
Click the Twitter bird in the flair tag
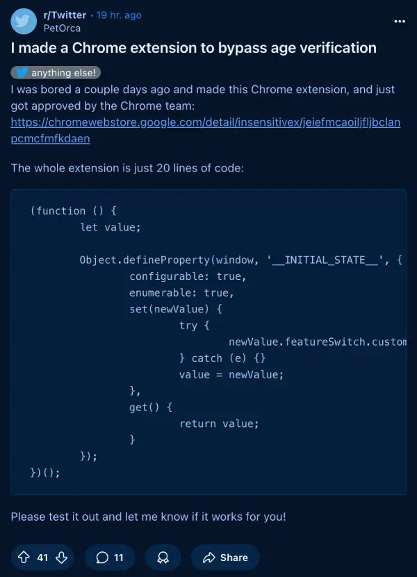[22, 72]
